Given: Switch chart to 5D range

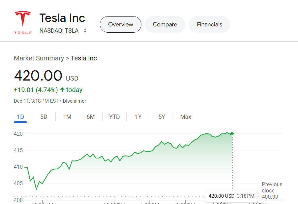Looking at the screenshot, I should click(44, 117).
